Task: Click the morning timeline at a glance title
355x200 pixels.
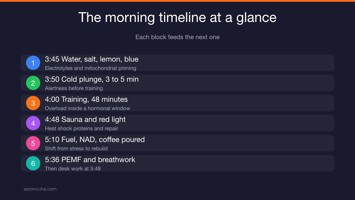Action: click(177, 17)
